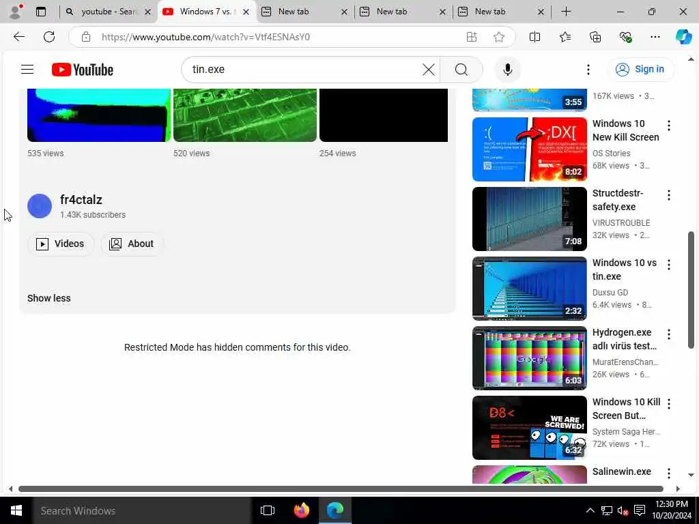Open Action Center notifications icon

point(640,510)
